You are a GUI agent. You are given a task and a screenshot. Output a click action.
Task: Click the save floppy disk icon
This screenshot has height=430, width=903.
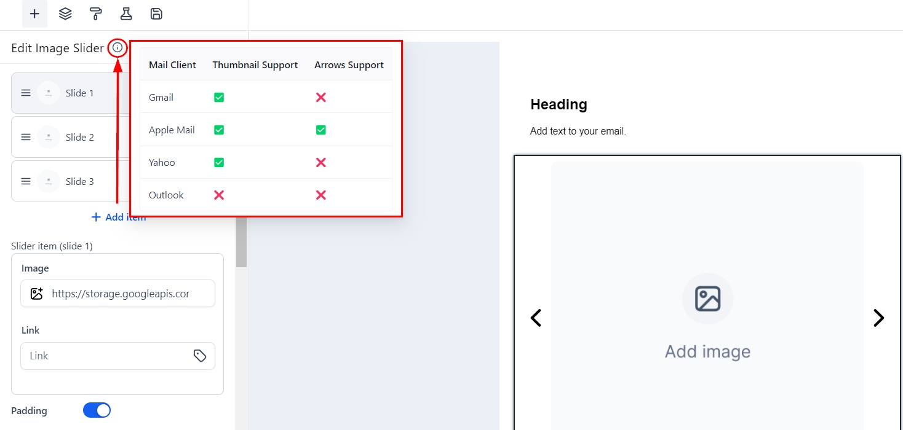coord(156,14)
